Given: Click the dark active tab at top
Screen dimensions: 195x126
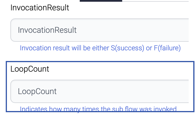Looking at the screenshot, I should coord(101,1).
